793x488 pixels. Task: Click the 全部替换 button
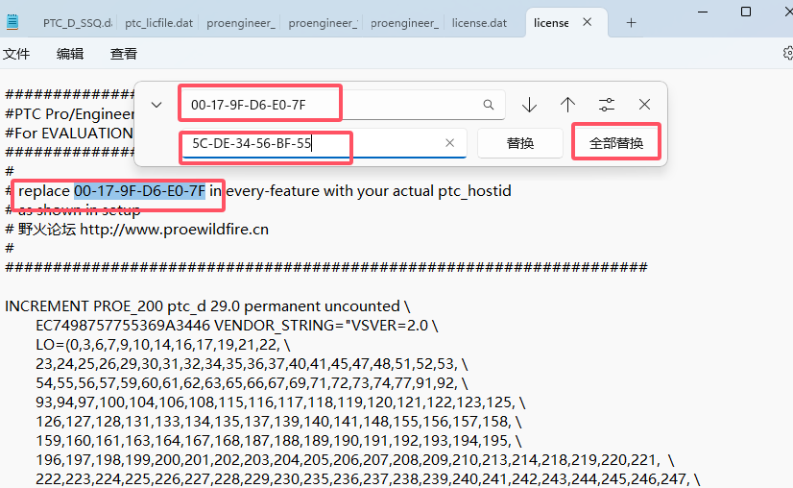coord(616,143)
